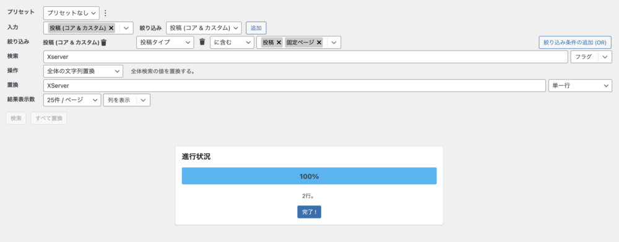Expand the post type values dropdown arrow
619x242 pixels.
click(334, 43)
